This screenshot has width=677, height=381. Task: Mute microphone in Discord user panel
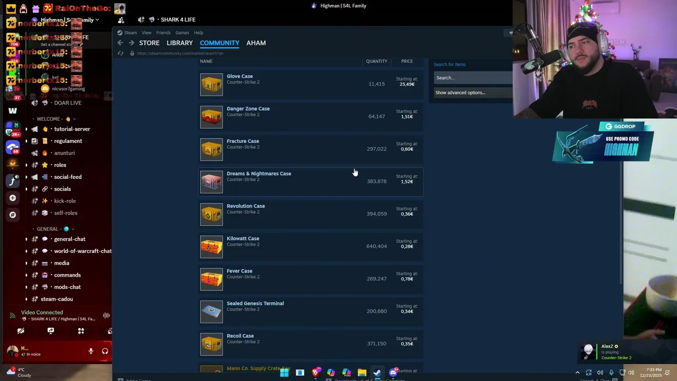[x=91, y=351]
